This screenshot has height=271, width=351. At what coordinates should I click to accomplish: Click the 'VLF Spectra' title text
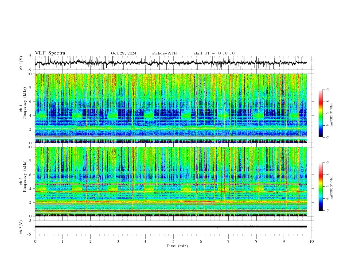(50, 53)
